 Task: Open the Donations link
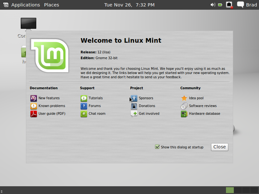tap(147, 106)
